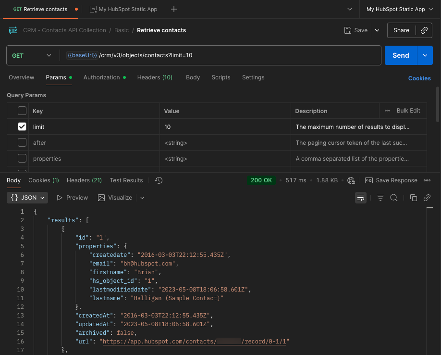Screen dimensions: 441x355
Task: Click the Preview play icon
Action: tap(60, 198)
